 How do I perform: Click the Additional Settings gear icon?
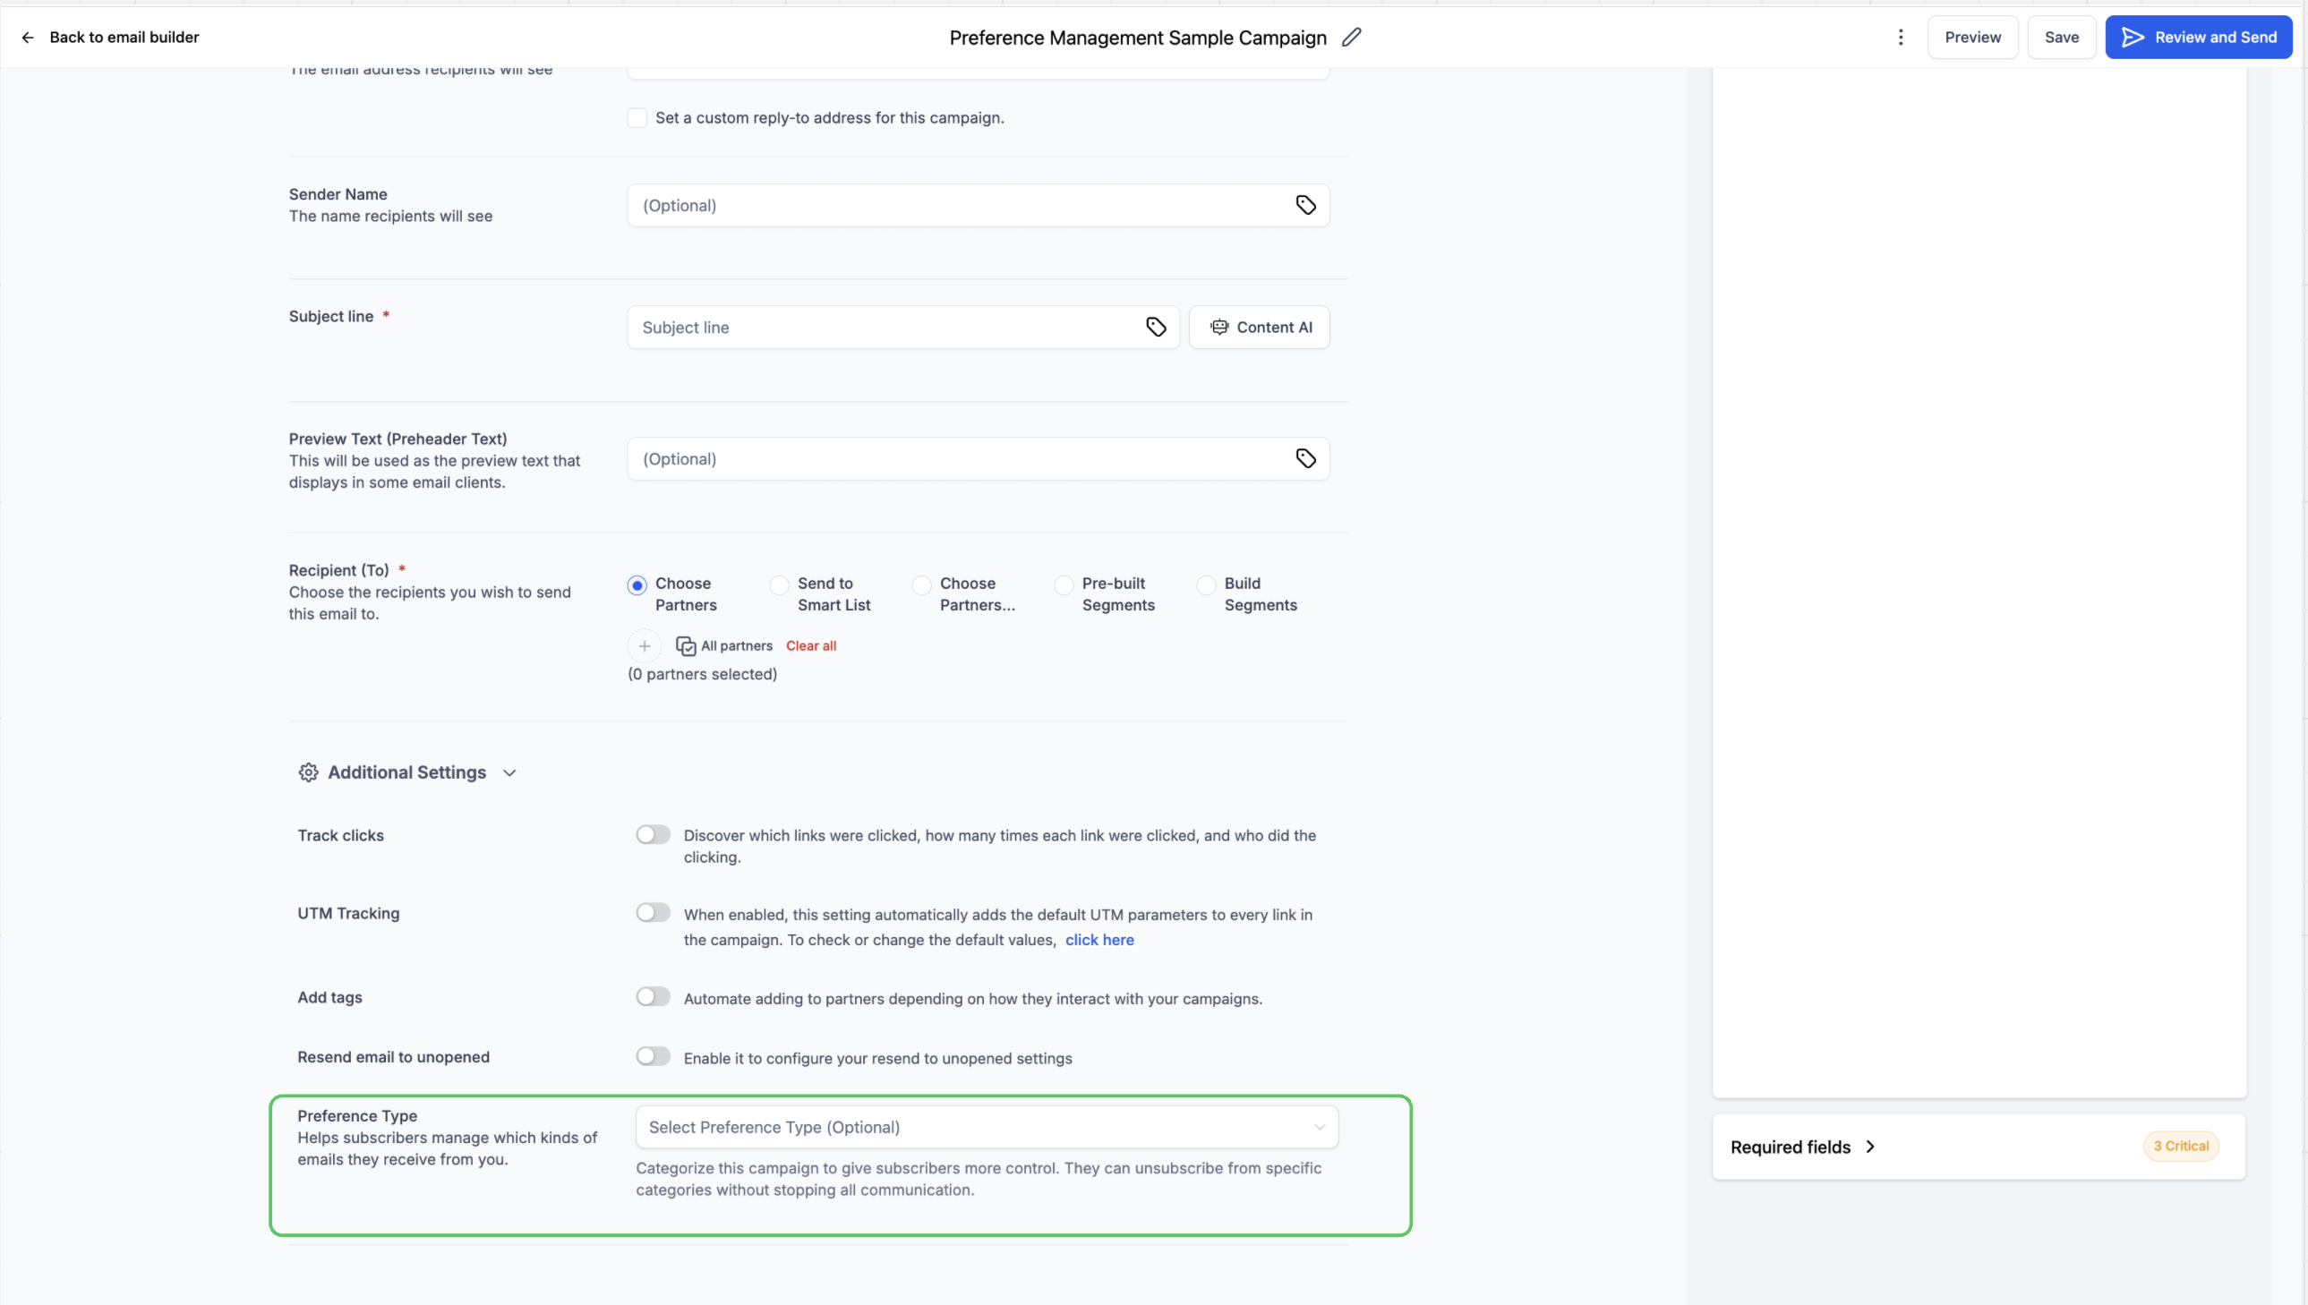point(308,772)
